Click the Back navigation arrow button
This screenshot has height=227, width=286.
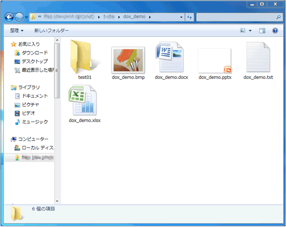pos(9,17)
